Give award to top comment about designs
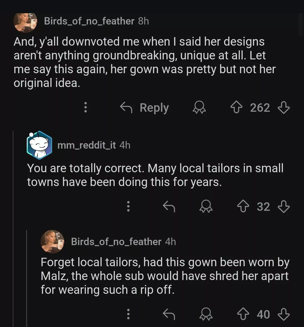 tap(199, 108)
